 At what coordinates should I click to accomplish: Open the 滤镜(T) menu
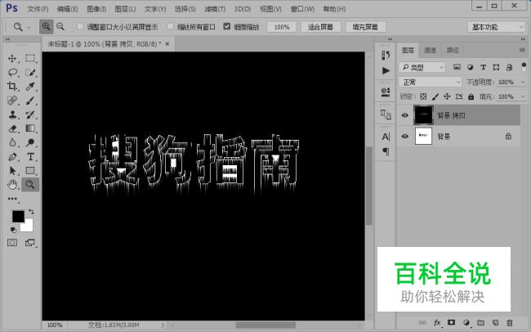(215, 9)
